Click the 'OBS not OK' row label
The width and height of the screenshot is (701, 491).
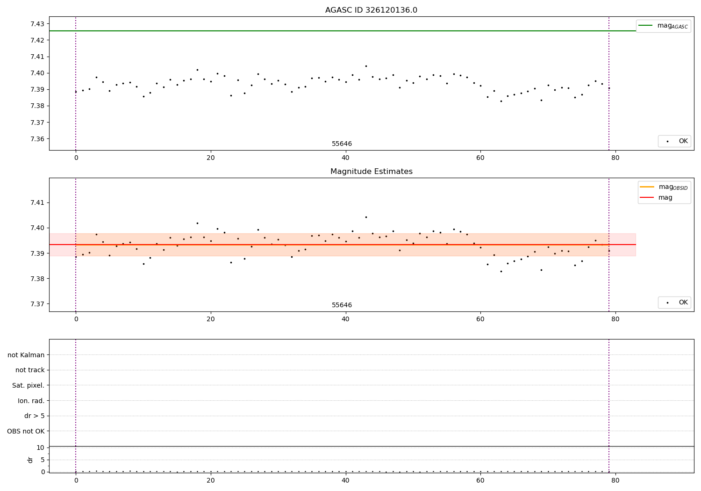point(26,431)
